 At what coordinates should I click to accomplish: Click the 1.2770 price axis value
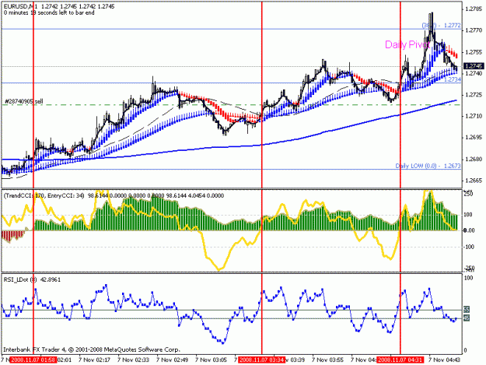474,30
